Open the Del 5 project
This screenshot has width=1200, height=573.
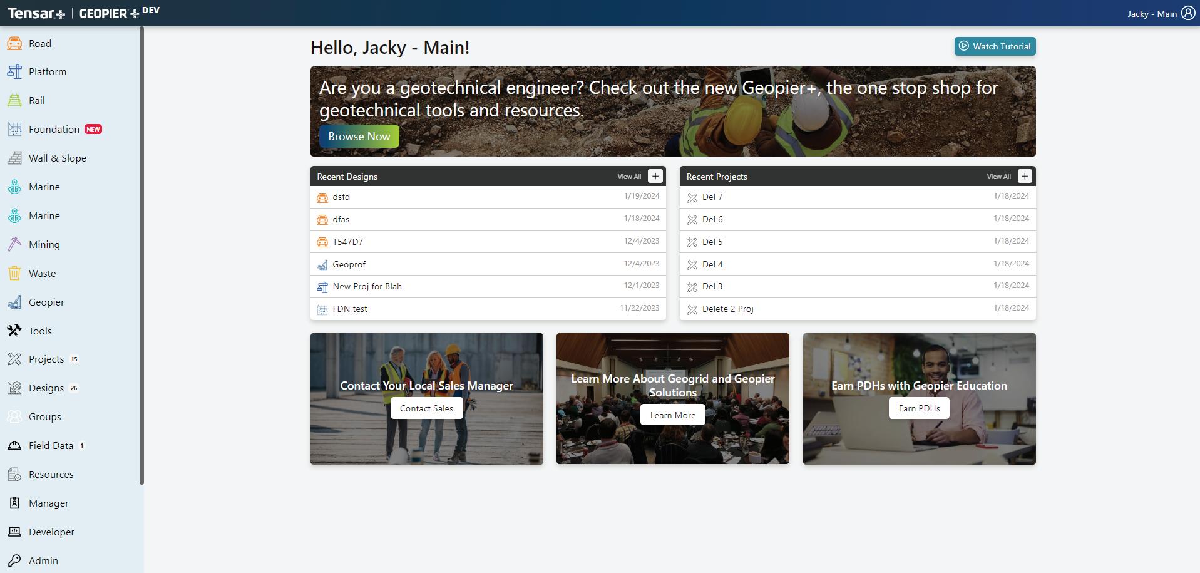click(858, 242)
